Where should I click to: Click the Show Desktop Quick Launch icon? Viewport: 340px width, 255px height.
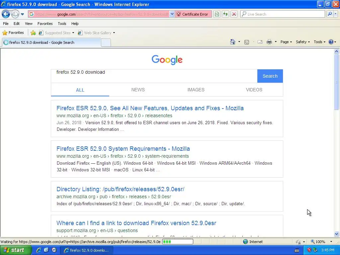click(46, 250)
